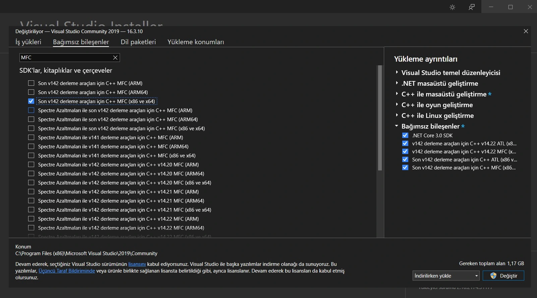Open the feedback icon in title bar
This screenshot has height=298, width=537.
pyautogui.click(x=472, y=7)
